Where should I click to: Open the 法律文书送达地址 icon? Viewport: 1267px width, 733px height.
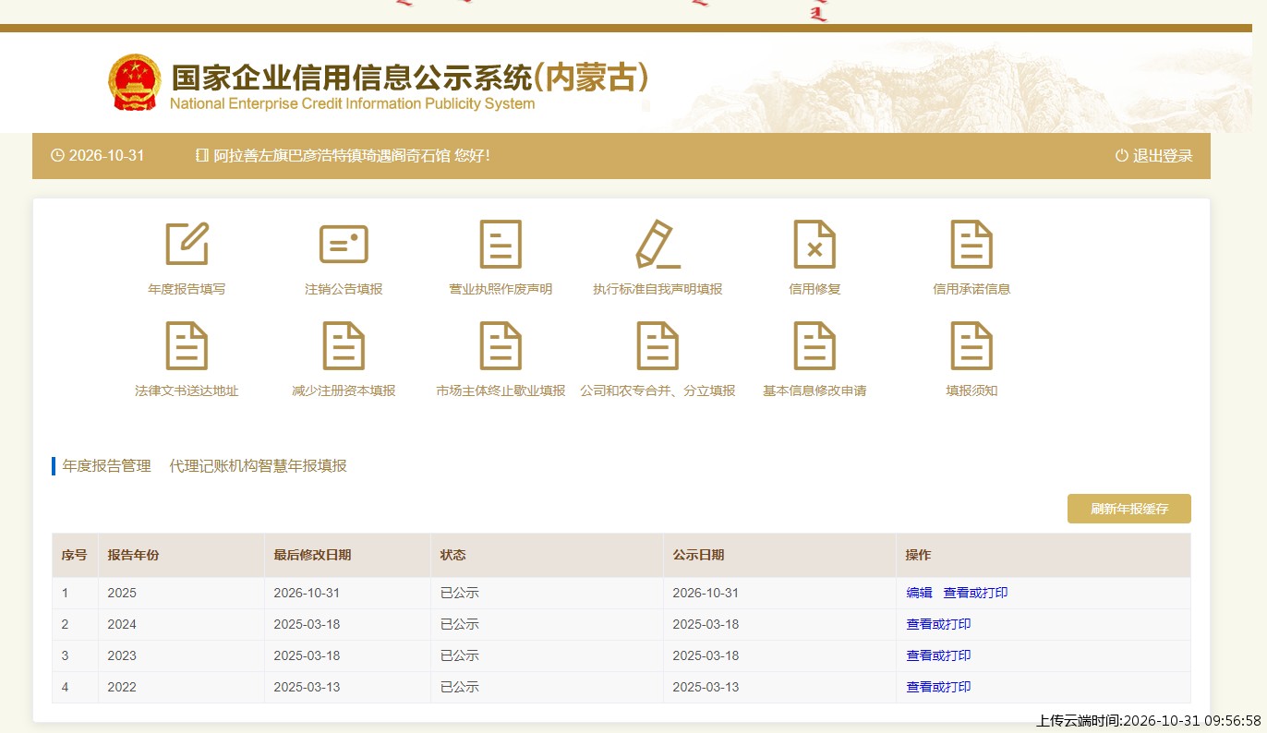(x=187, y=345)
